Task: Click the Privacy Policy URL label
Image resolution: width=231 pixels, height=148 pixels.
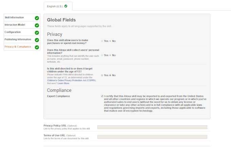Action: click(x=55, y=126)
